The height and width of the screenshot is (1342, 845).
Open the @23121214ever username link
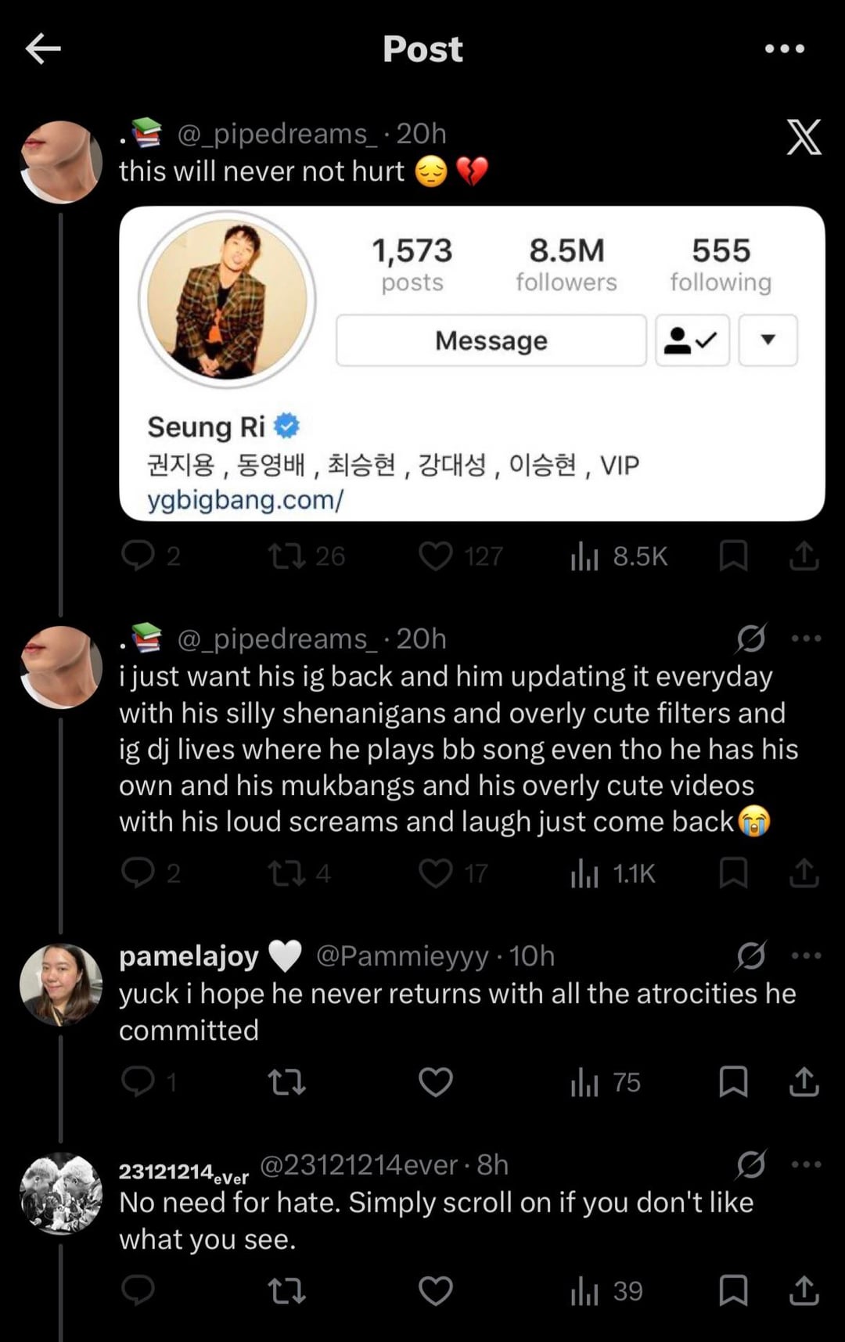(x=358, y=1165)
